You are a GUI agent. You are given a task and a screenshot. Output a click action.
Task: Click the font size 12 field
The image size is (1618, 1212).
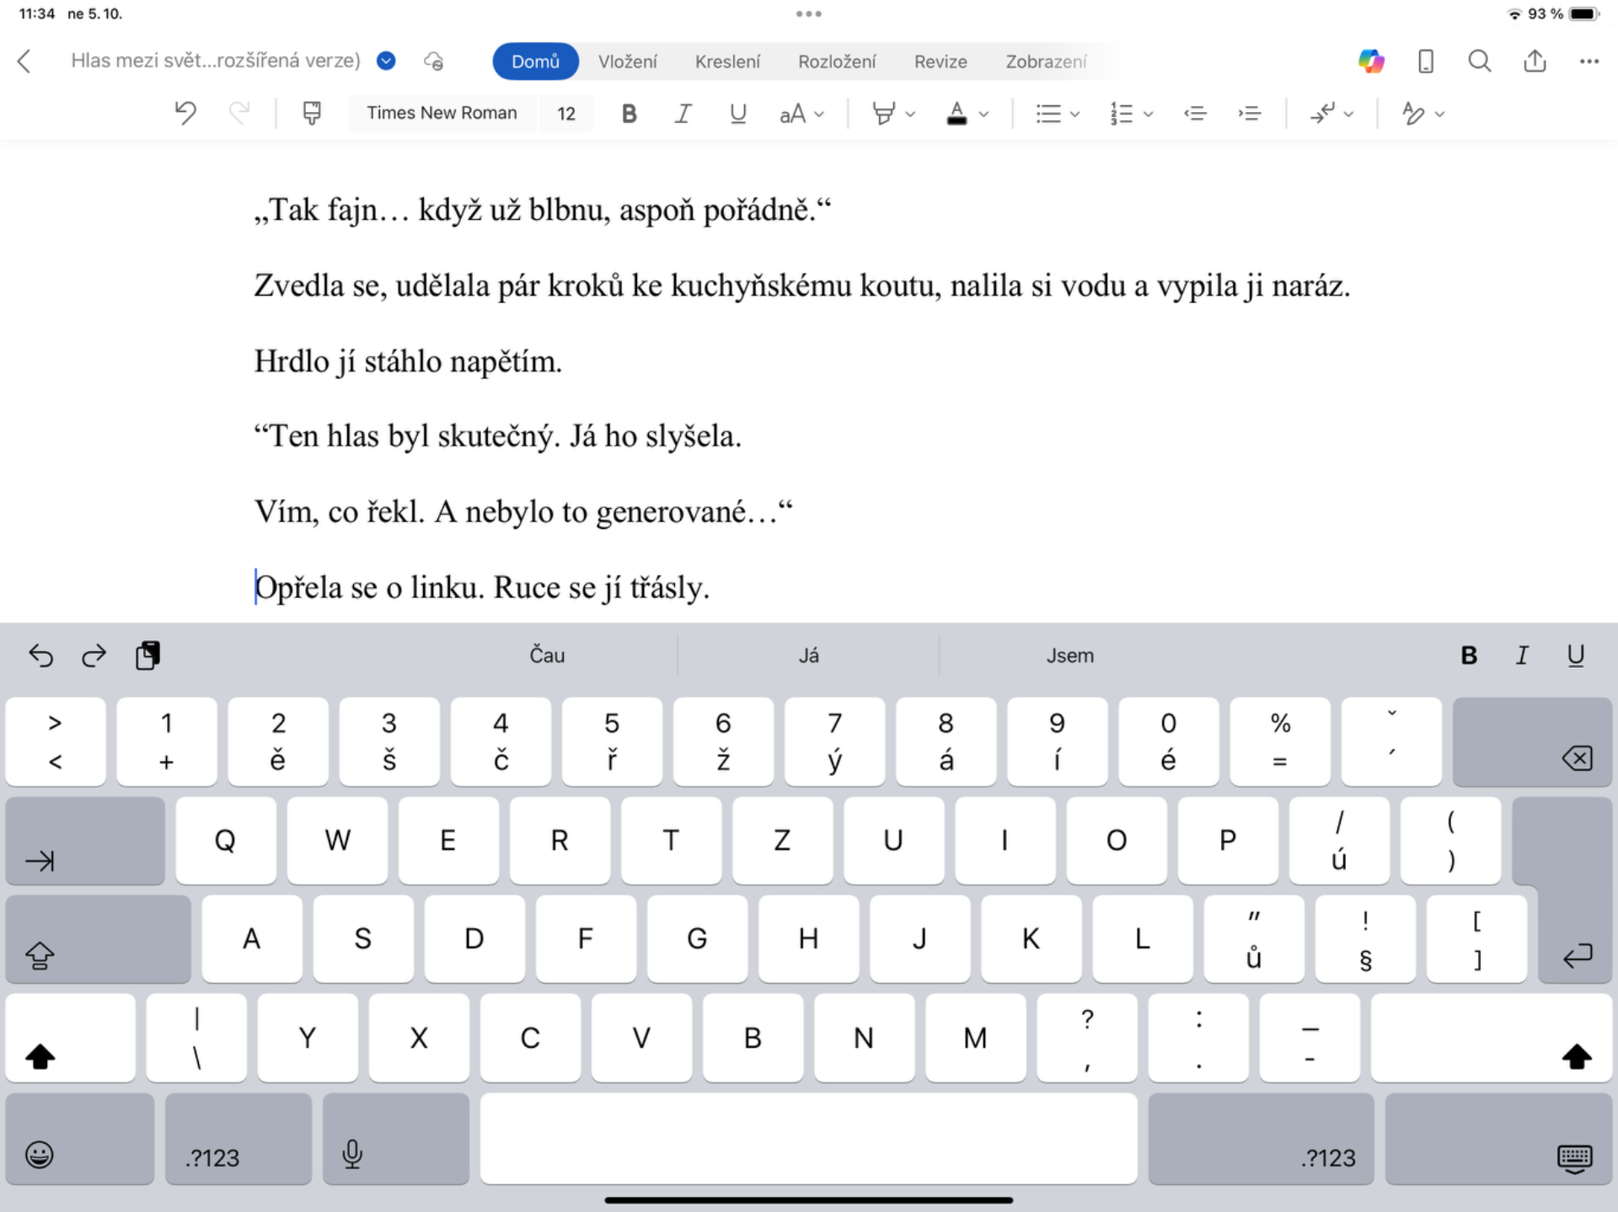click(566, 114)
